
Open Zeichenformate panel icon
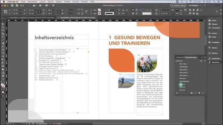(209, 59)
